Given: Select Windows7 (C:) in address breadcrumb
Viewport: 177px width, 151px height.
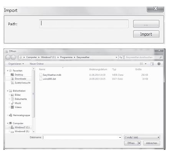Looking at the screenshot, I should (48, 57).
